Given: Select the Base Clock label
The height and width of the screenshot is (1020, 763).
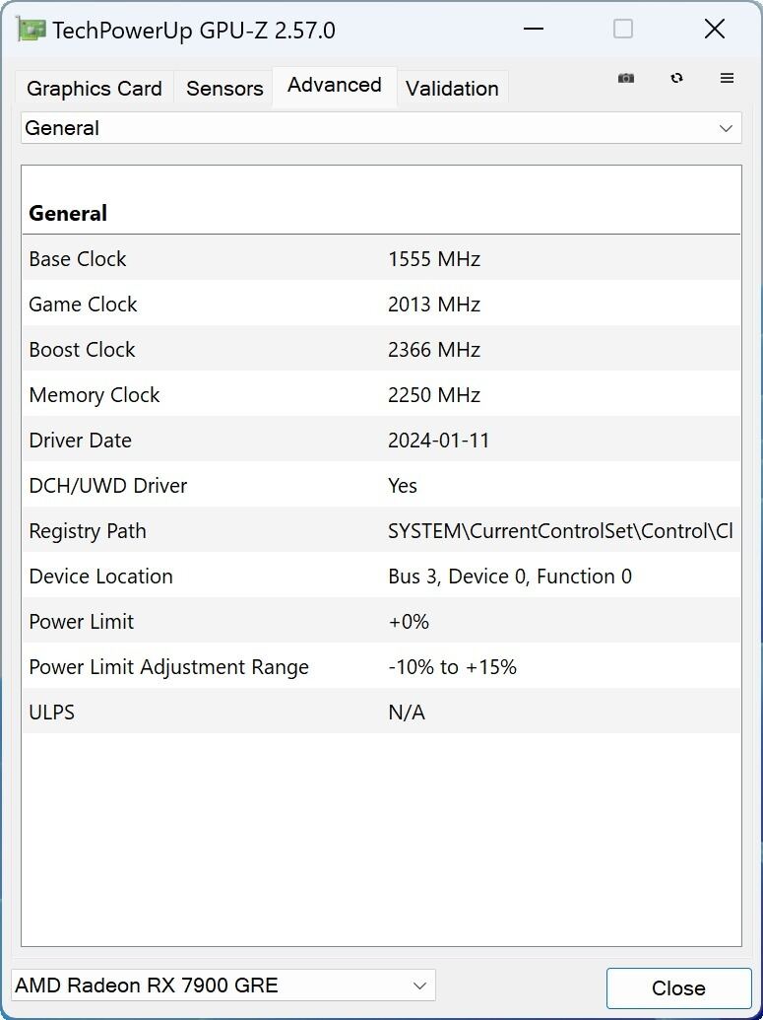Looking at the screenshot, I should coord(78,259).
